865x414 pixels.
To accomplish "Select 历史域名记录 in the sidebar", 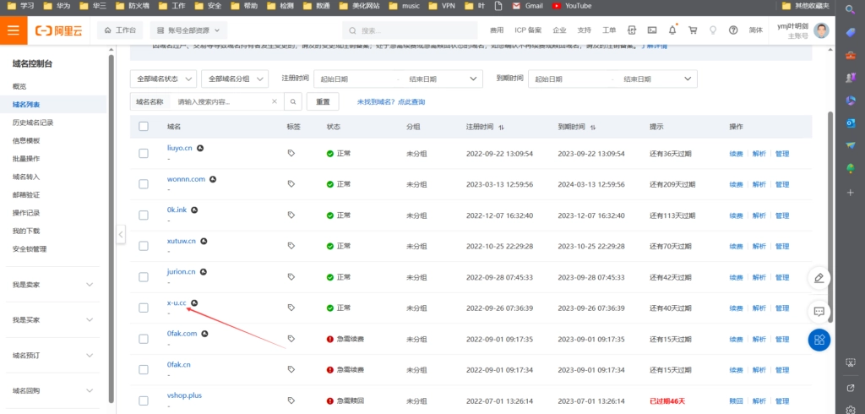I will point(33,123).
